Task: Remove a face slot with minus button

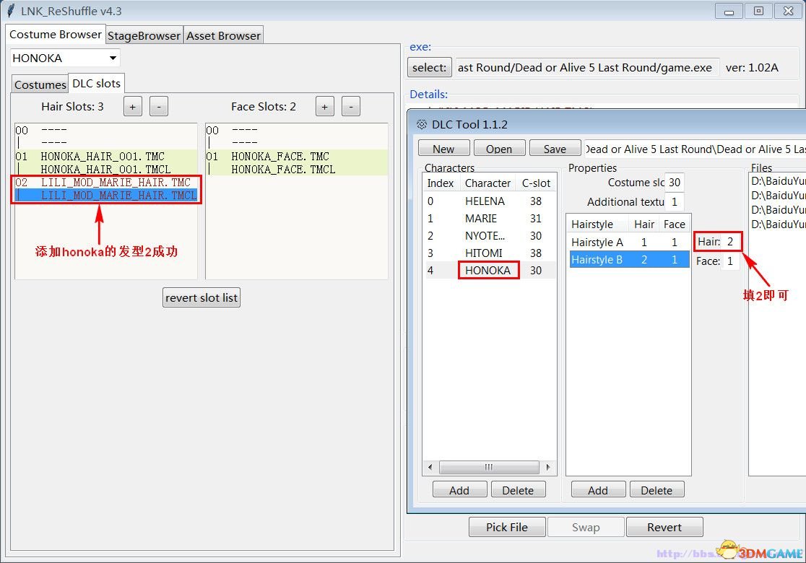Action: (x=350, y=107)
